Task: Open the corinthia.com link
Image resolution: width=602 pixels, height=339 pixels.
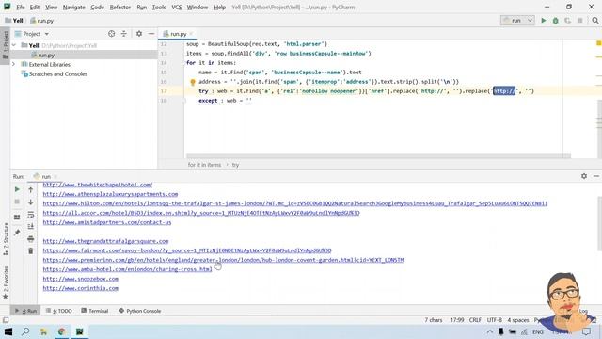Action: [81, 288]
